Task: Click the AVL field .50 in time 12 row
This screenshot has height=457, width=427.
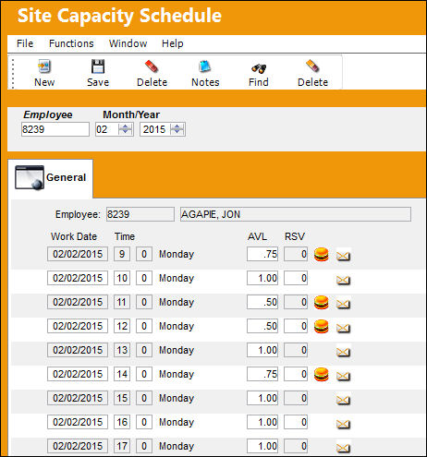Action: click(x=262, y=326)
